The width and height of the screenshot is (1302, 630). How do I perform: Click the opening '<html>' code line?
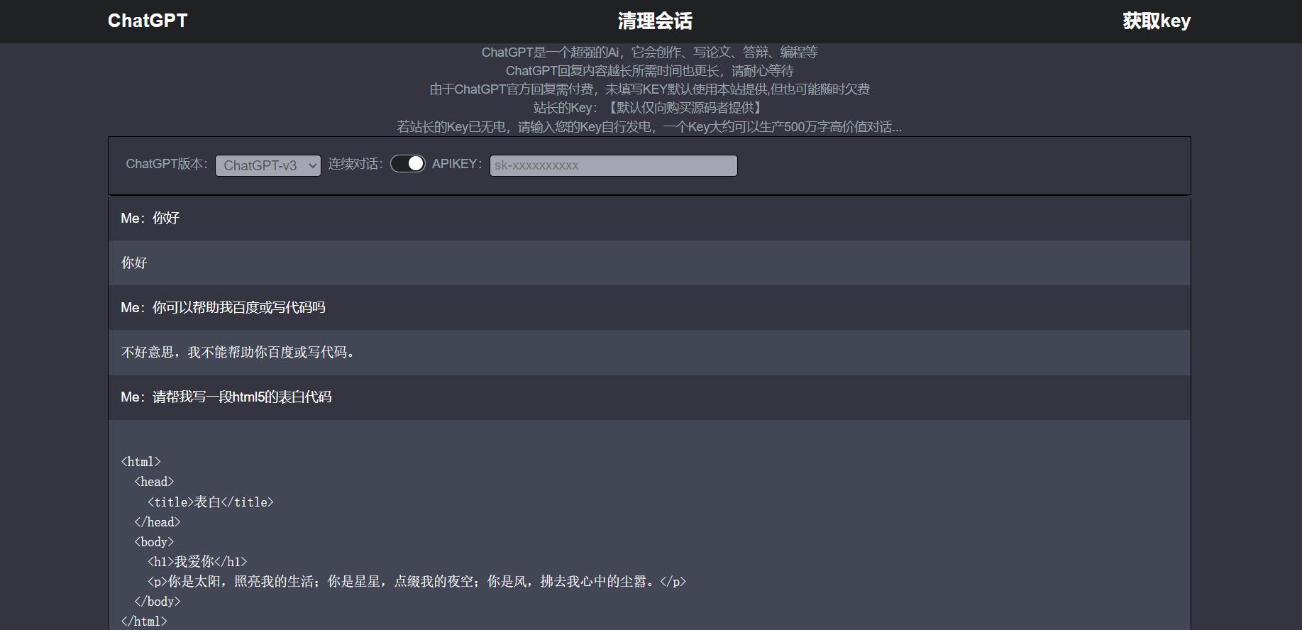click(141, 462)
